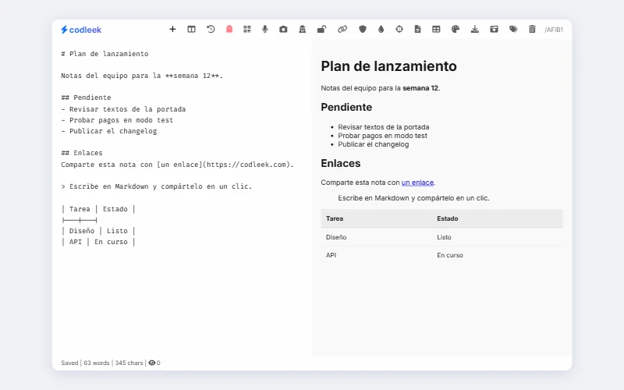Image resolution: width=624 pixels, height=390 pixels.
Task: Click 'Revisar textos de la portada' preview bullet
Action: (x=384, y=127)
